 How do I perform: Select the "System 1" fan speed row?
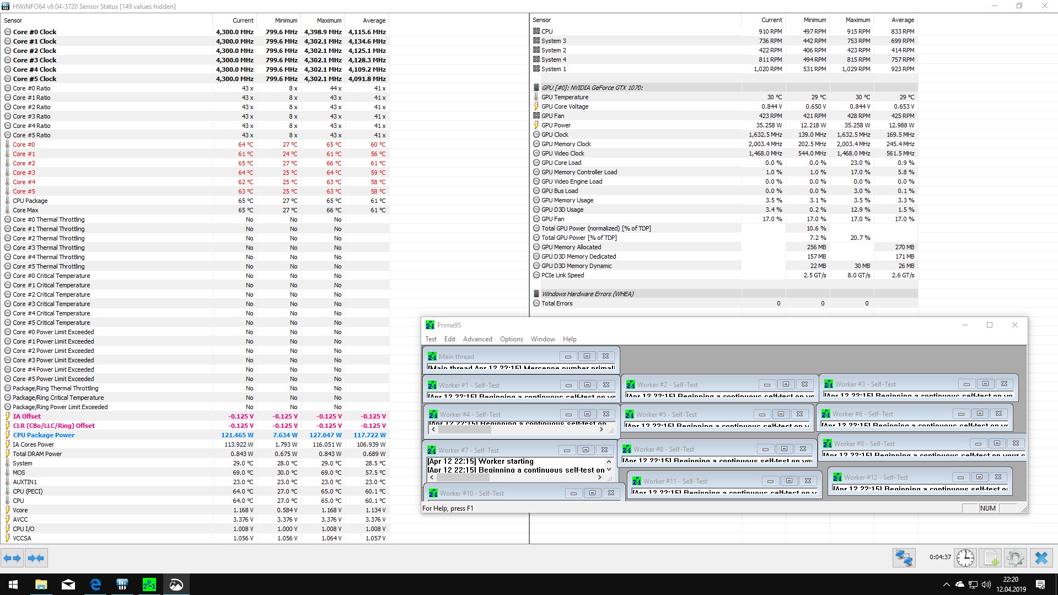[x=724, y=69]
